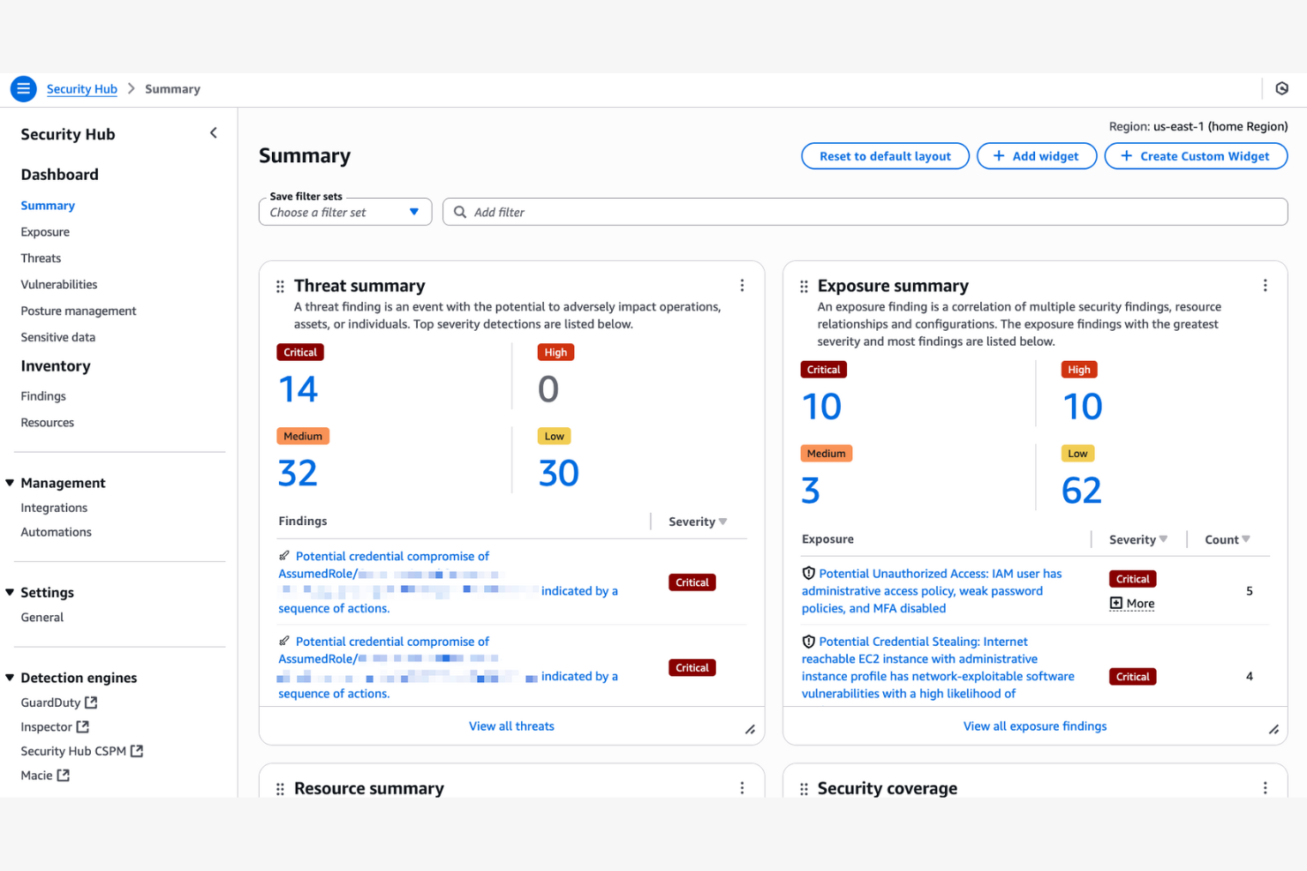
Task: Go to the Threats page in sidebar
Action: tap(41, 258)
